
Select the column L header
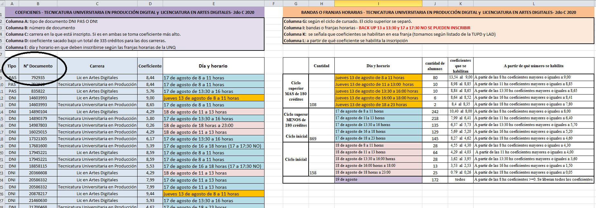coord(534,4)
